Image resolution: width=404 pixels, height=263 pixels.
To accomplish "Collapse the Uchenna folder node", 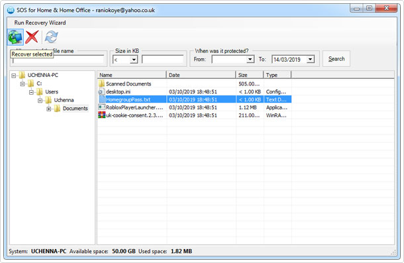I will [40, 100].
